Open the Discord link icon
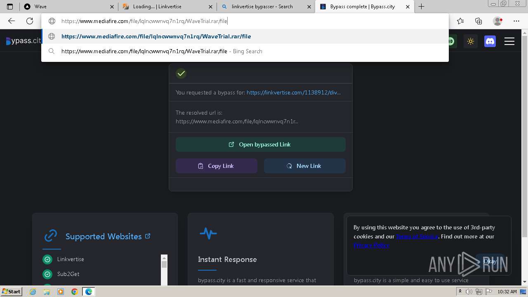Image resolution: width=528 pixels, height=297 pixels. [490, 41]
